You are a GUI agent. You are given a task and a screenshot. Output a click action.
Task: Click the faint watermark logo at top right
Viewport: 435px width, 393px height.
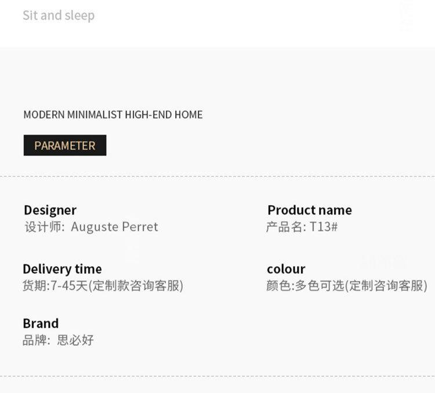[405, 16]
